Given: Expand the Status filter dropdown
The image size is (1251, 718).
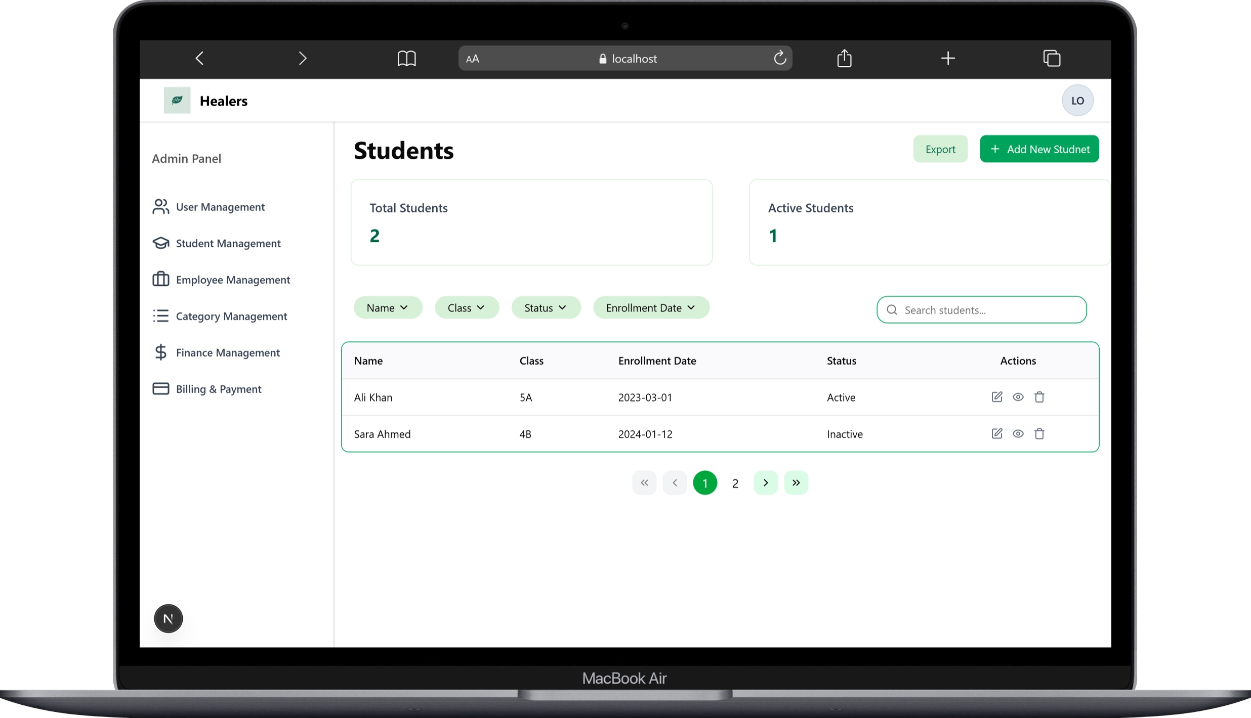Looking at the screenshot, I should (546, 307).
